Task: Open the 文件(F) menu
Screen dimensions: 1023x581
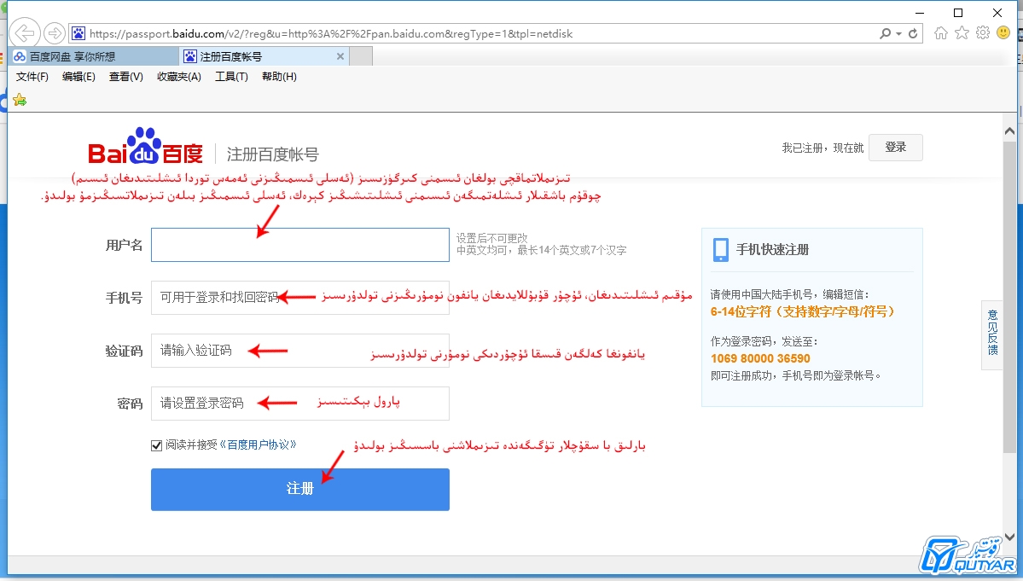Action: [x=32, y=77]
